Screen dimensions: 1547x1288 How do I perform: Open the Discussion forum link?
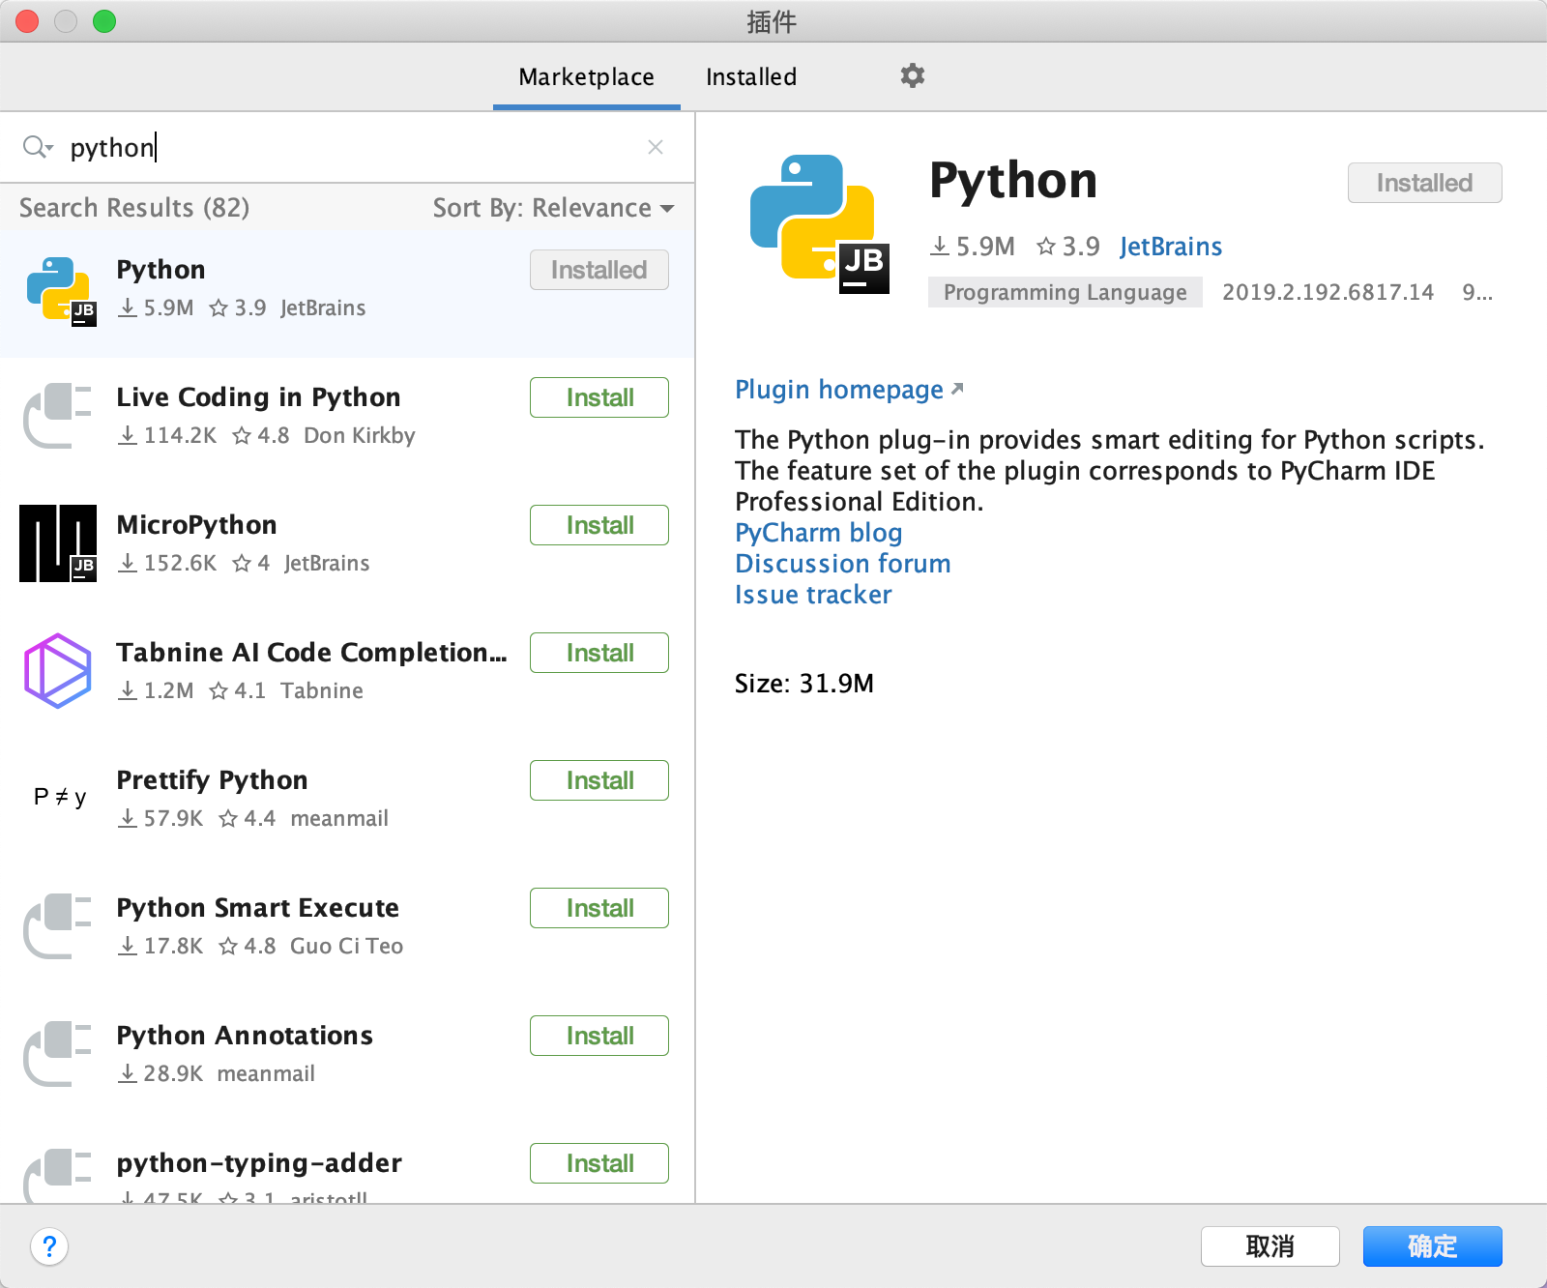coord(842,564)
